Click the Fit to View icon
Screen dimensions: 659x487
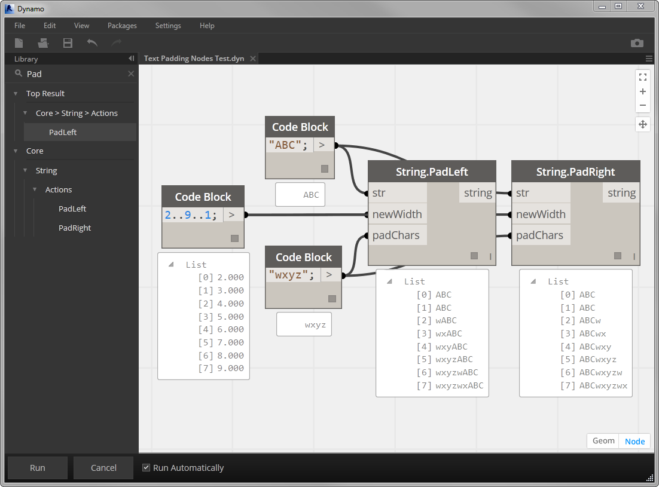[642, 76]
